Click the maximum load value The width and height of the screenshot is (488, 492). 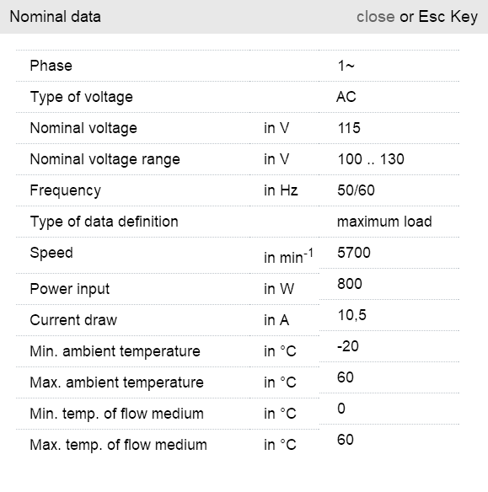pyautogui.click(x=384, y=222)
